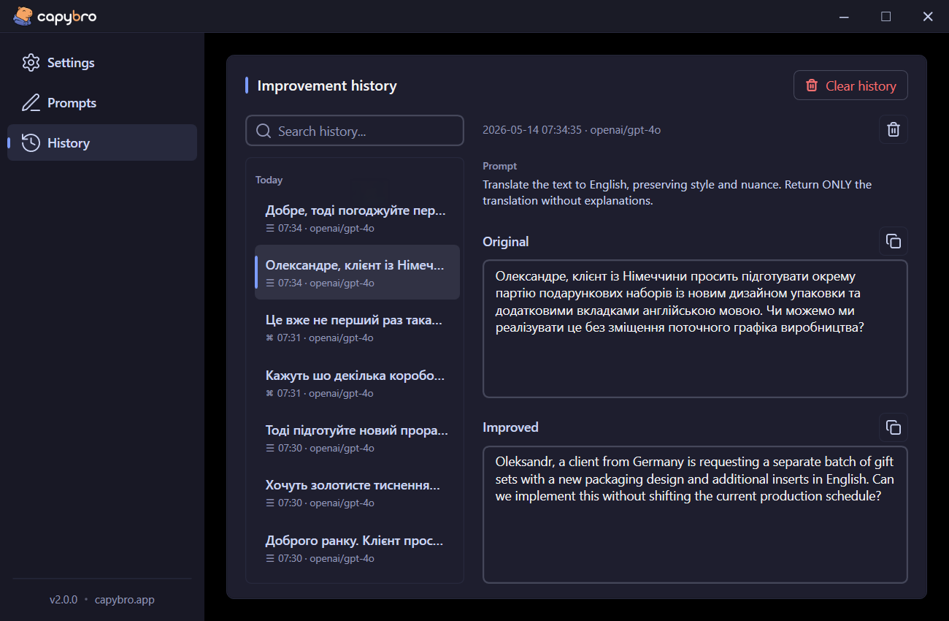Delete this history entry via trash icon
Screen dimensions: 949x621
[x=893, y=129]
